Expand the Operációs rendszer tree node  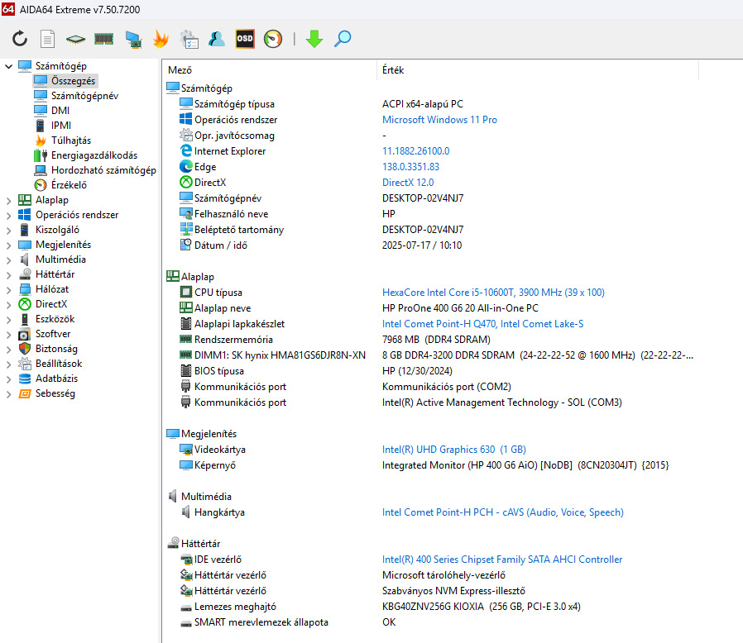(8, 216)
